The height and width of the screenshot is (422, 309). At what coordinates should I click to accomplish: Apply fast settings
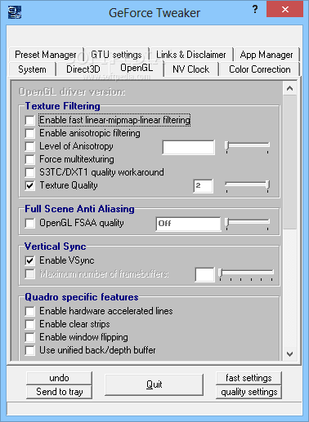click(249, 378)
